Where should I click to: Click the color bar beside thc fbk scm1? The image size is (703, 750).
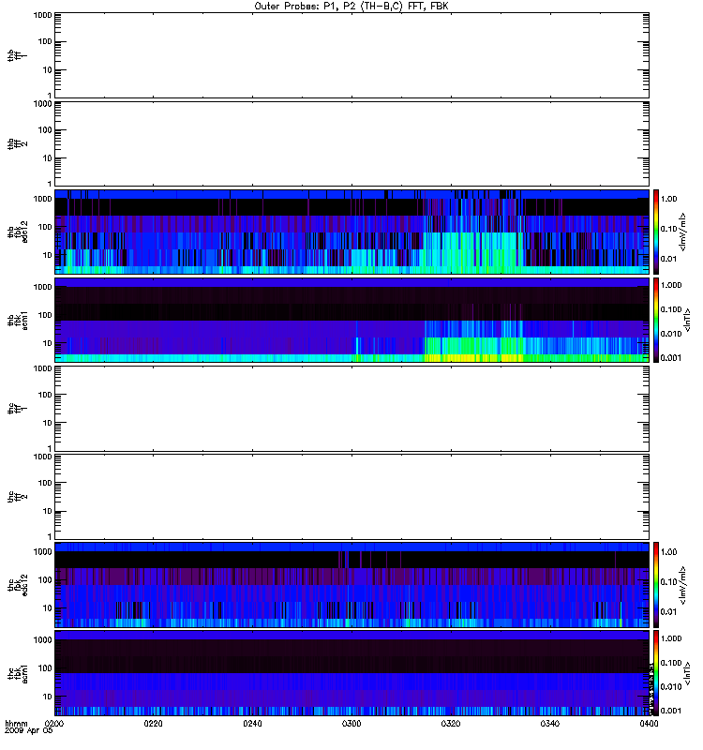pos(656,673)
